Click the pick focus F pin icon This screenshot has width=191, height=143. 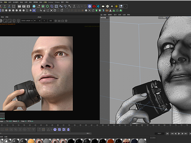point(14,21)
